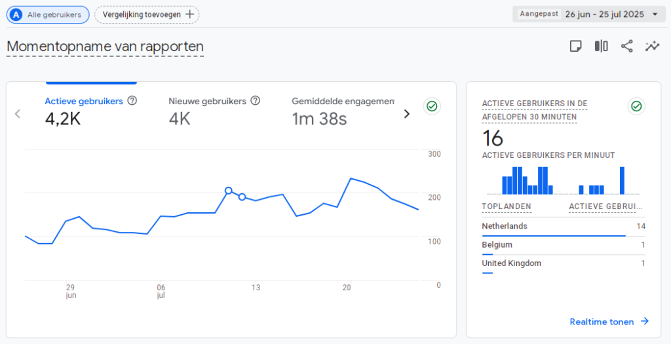Image resolution: width=671 pixels, height=344 pixels.
Task: Click the first circle marker on chart line
Action: tap(229, 191)
